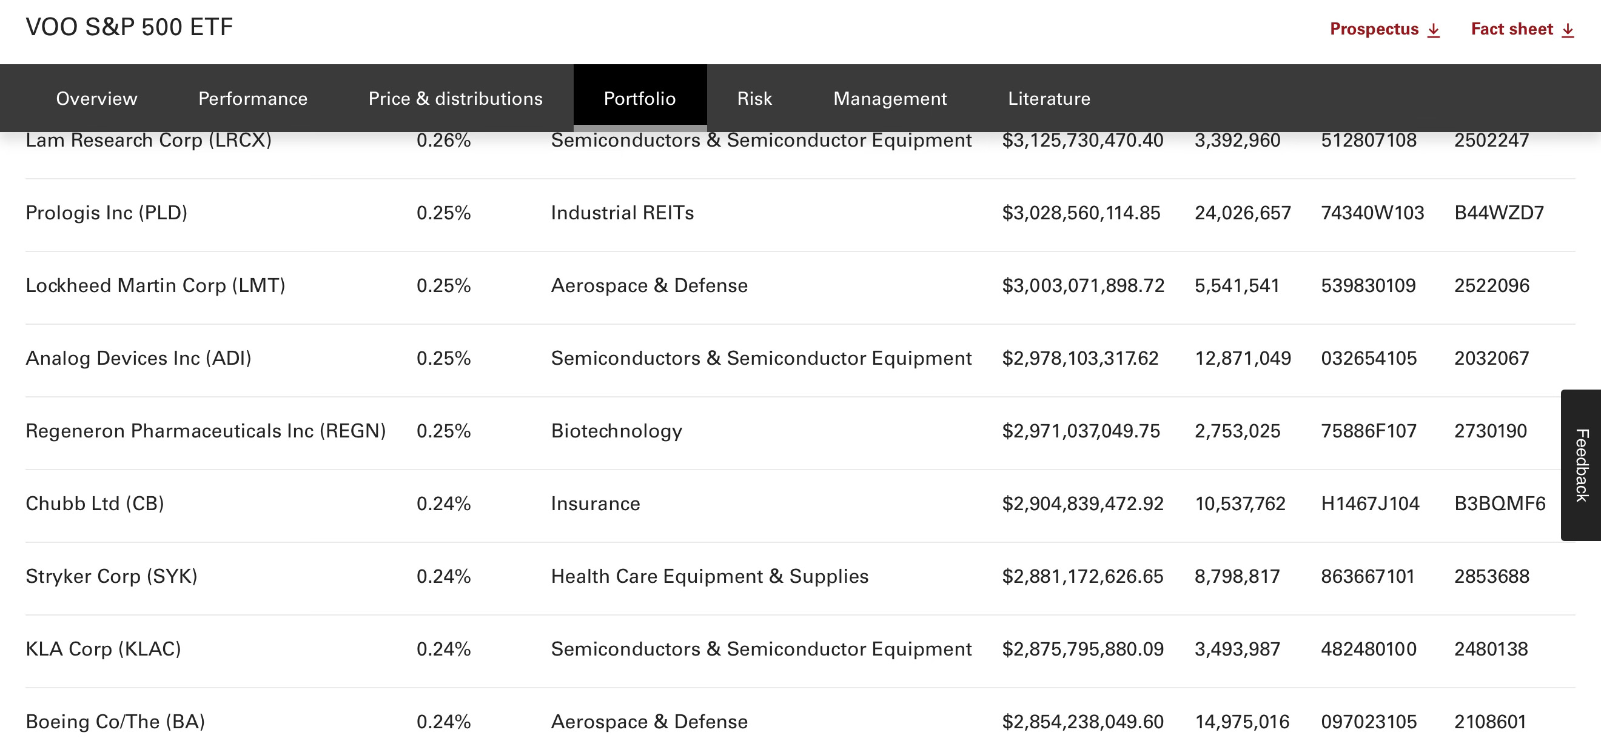Switch to the Performance tab
The width and height of the screenshot is (1601, 744).
click(x=252, y=98)
